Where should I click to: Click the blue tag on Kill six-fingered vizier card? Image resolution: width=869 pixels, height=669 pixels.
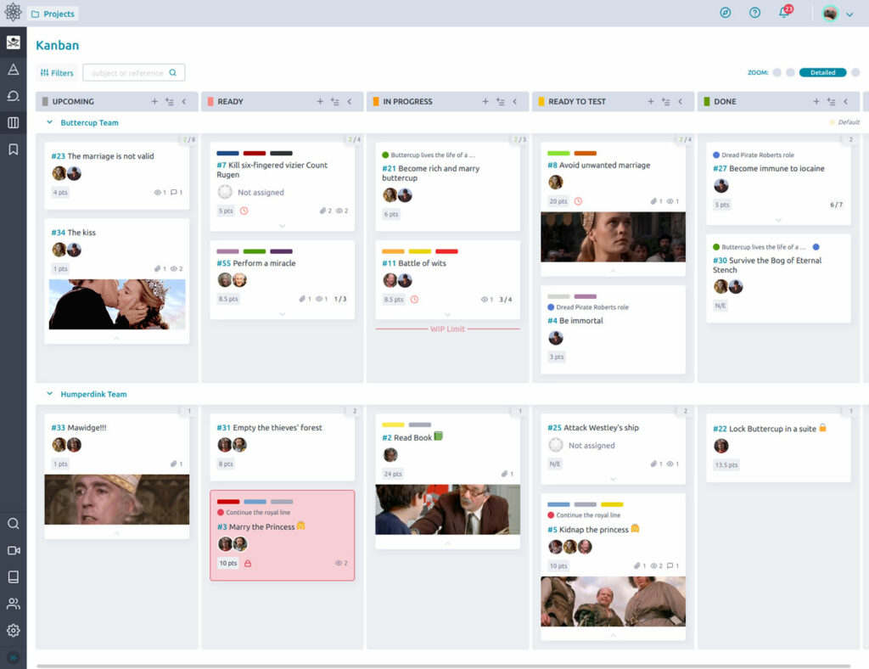[x=227, y=153]
